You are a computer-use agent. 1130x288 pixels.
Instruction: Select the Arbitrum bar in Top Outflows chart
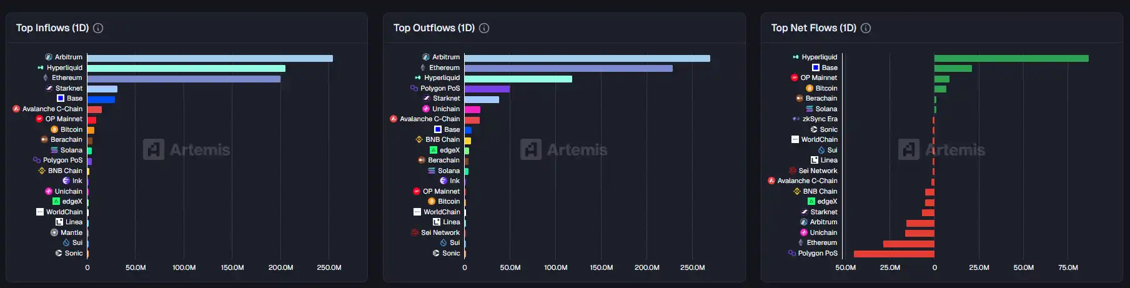click(587, 58)
